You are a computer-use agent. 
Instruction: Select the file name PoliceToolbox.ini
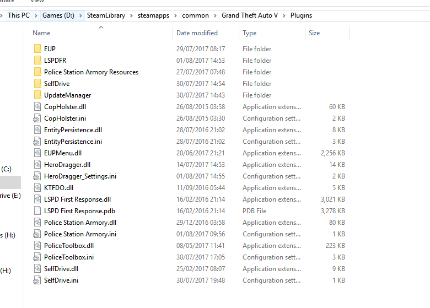(x=69, y=257)
